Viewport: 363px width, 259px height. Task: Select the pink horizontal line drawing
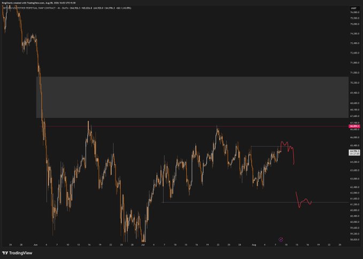click(x=195, y=126)
